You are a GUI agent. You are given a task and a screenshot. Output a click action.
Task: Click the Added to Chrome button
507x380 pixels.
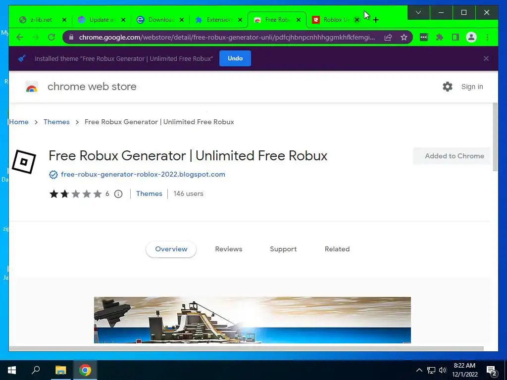tap(452, 156)
